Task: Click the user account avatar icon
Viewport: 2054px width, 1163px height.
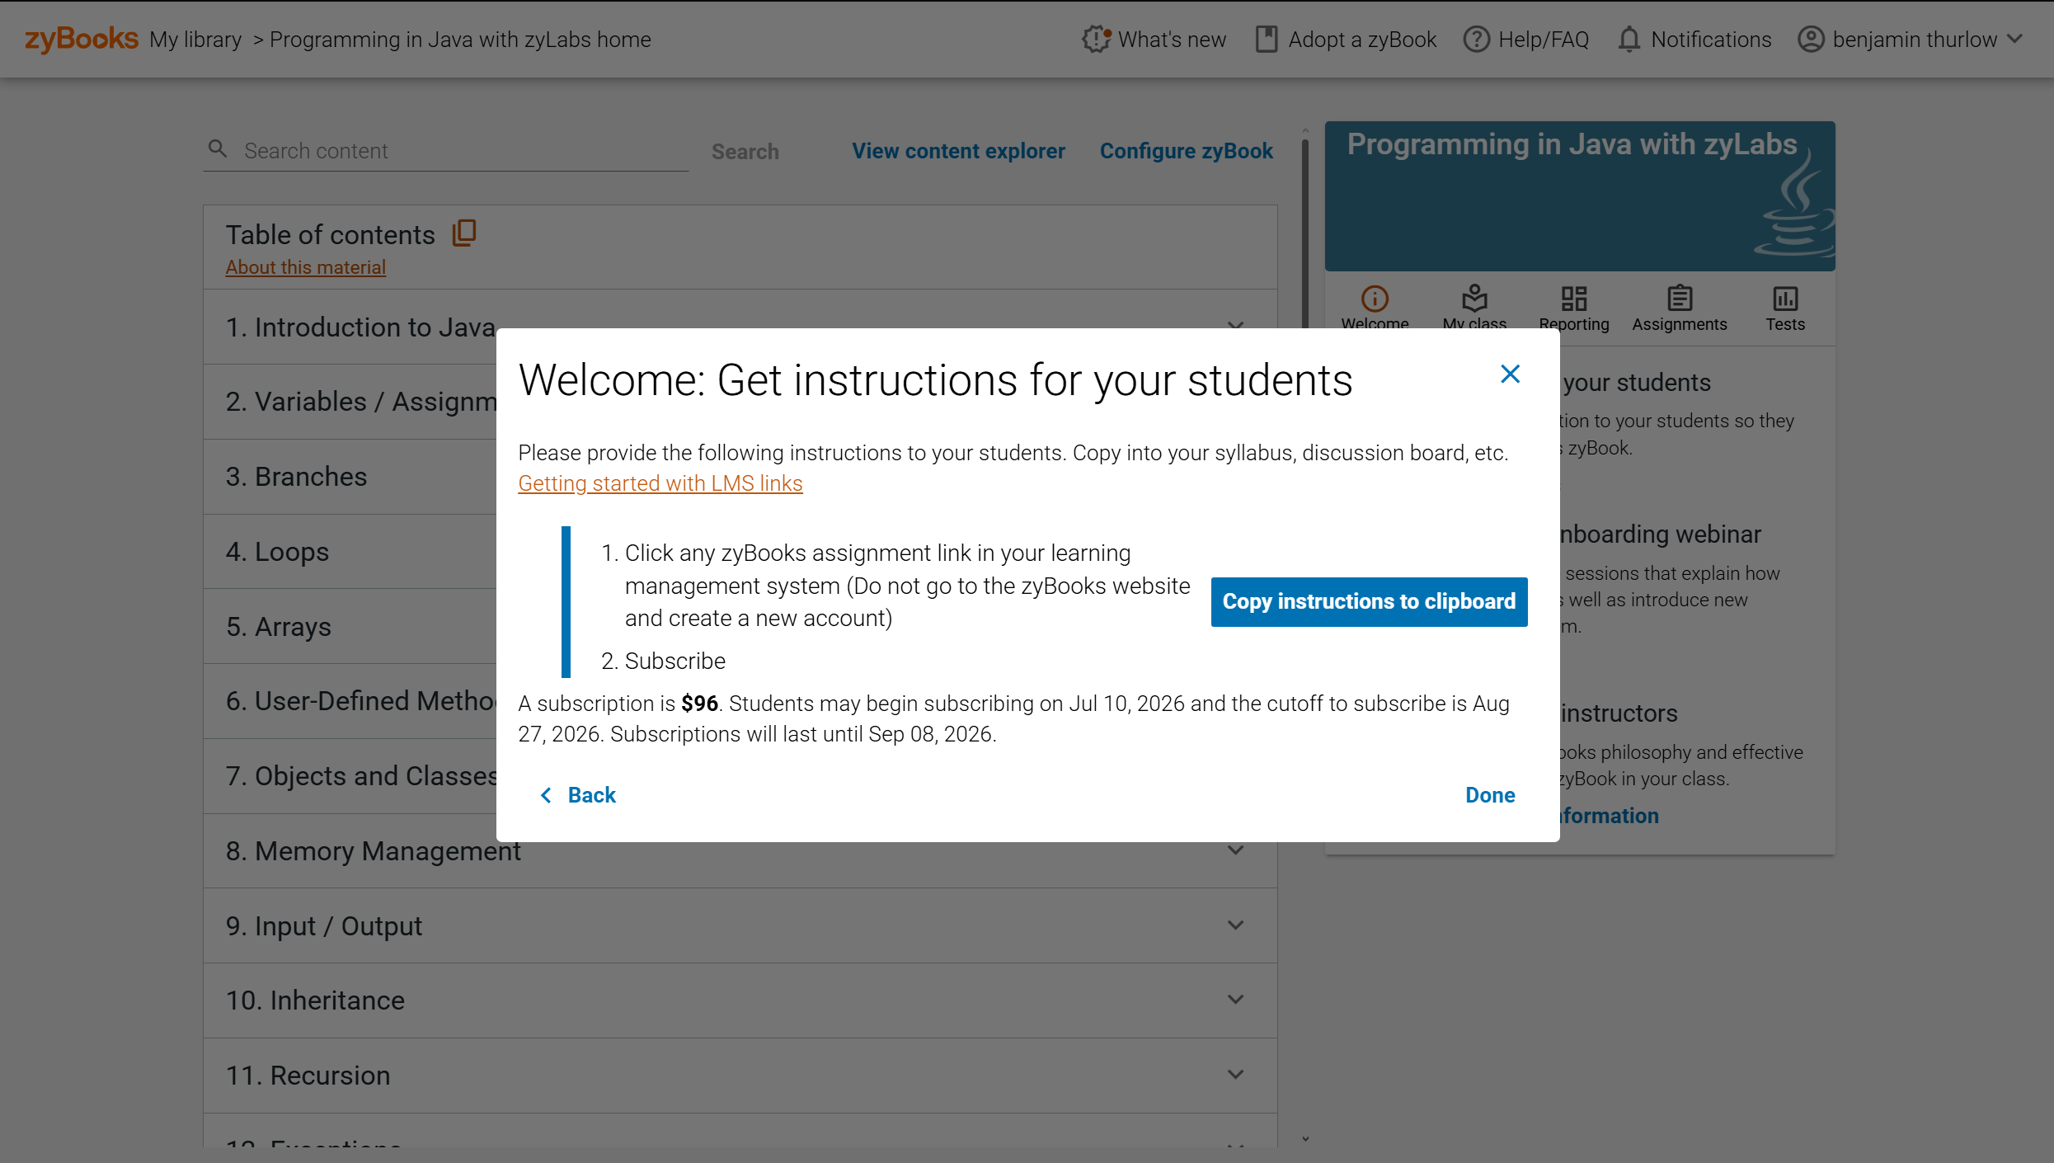Action: pos(1811,39)
